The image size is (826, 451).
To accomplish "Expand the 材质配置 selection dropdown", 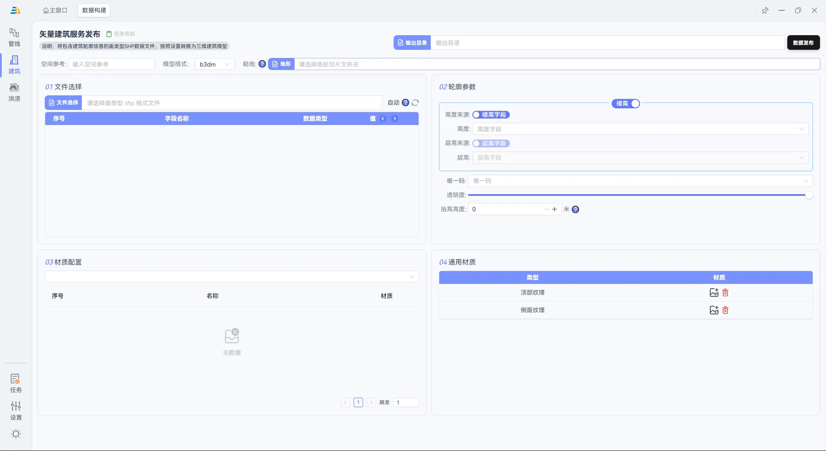I will pos(231,277).
